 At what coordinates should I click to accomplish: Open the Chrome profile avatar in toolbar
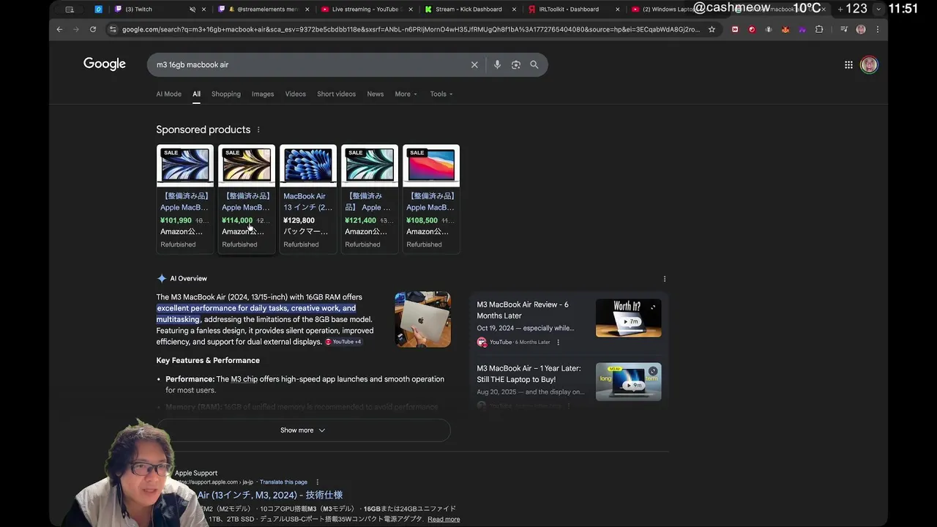pos(861,29)
